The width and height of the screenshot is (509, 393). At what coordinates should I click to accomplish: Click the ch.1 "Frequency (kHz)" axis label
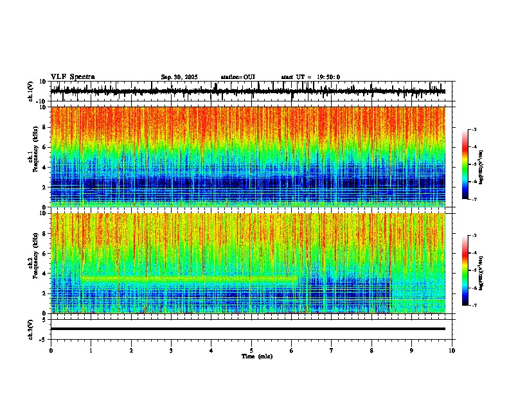(x=36, y=150)
